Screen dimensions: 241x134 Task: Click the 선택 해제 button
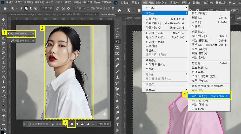[x=104, y=124]
